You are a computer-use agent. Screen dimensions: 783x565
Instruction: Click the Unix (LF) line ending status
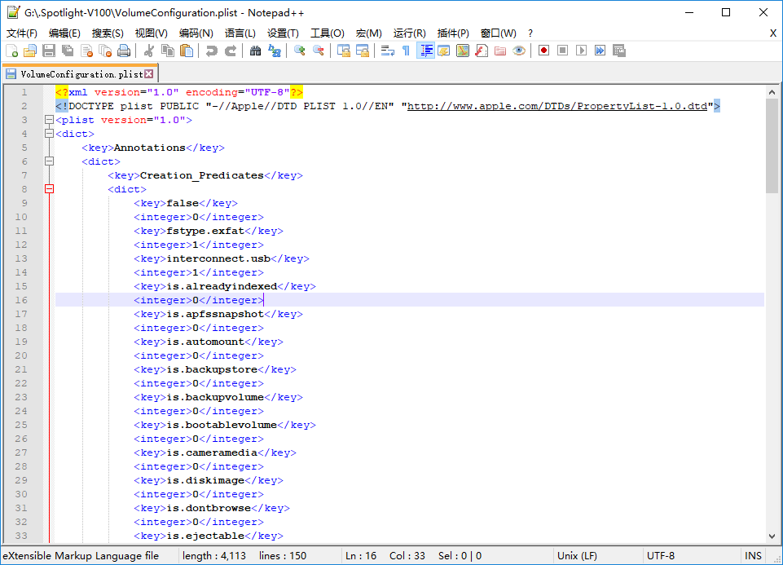[577, 555]
